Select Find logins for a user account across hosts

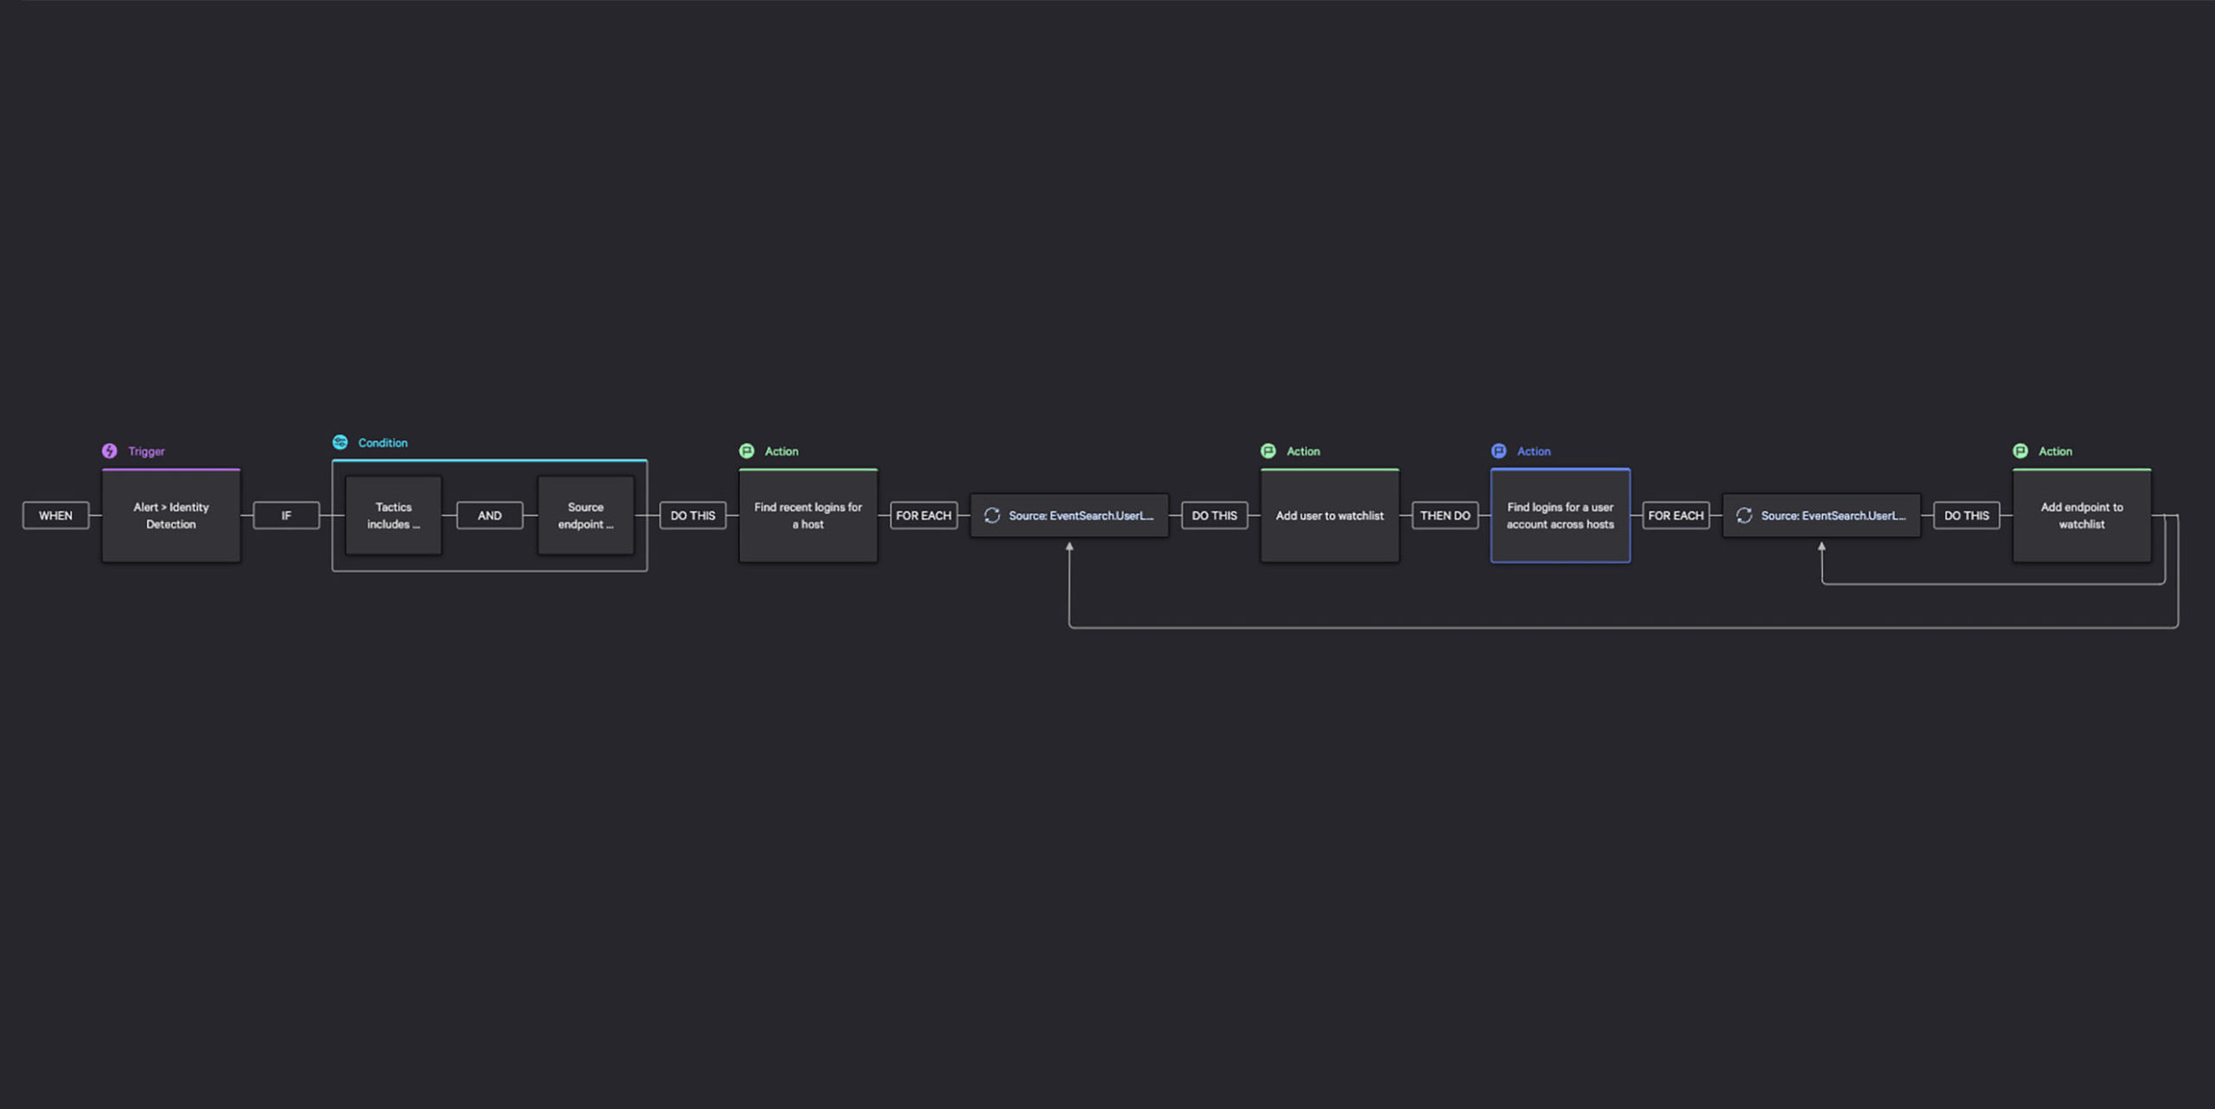click(x=1560, y=516)
